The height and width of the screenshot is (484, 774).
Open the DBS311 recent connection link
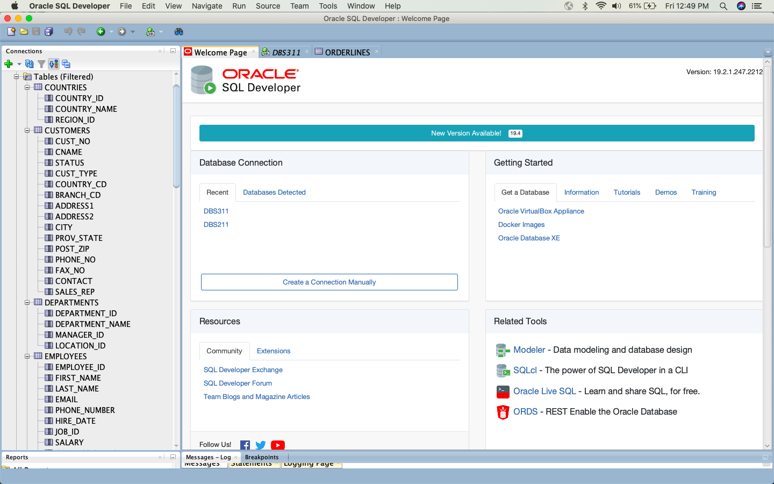point(216,211)
